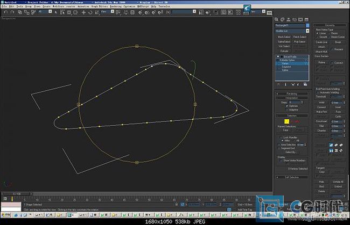Click the Redo arrow in the main toolbar
Screen dimensions: 350x225
(x=12, y=12)
